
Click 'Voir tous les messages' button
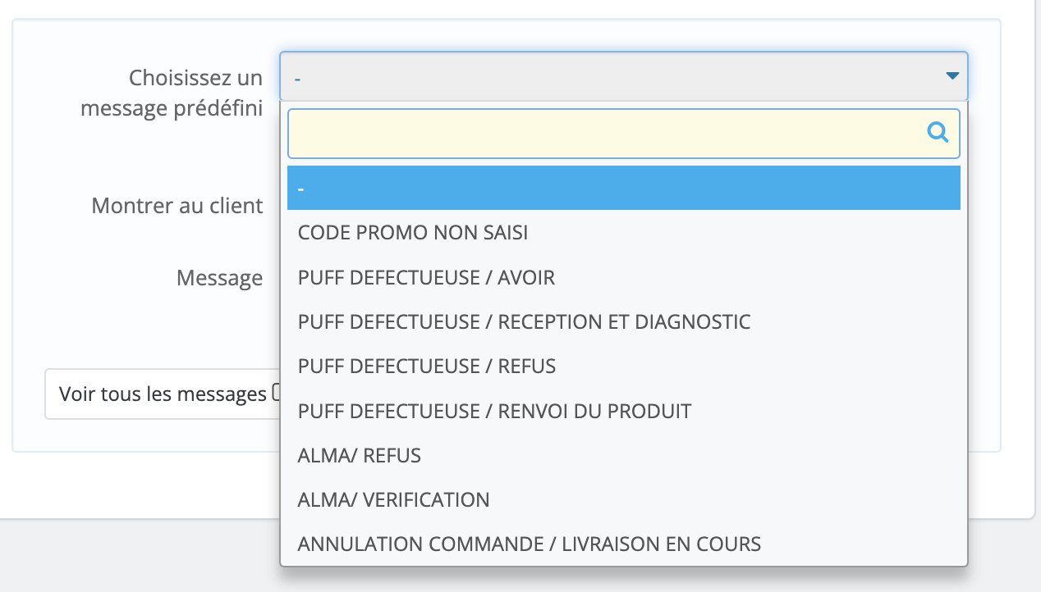[164, 394]
